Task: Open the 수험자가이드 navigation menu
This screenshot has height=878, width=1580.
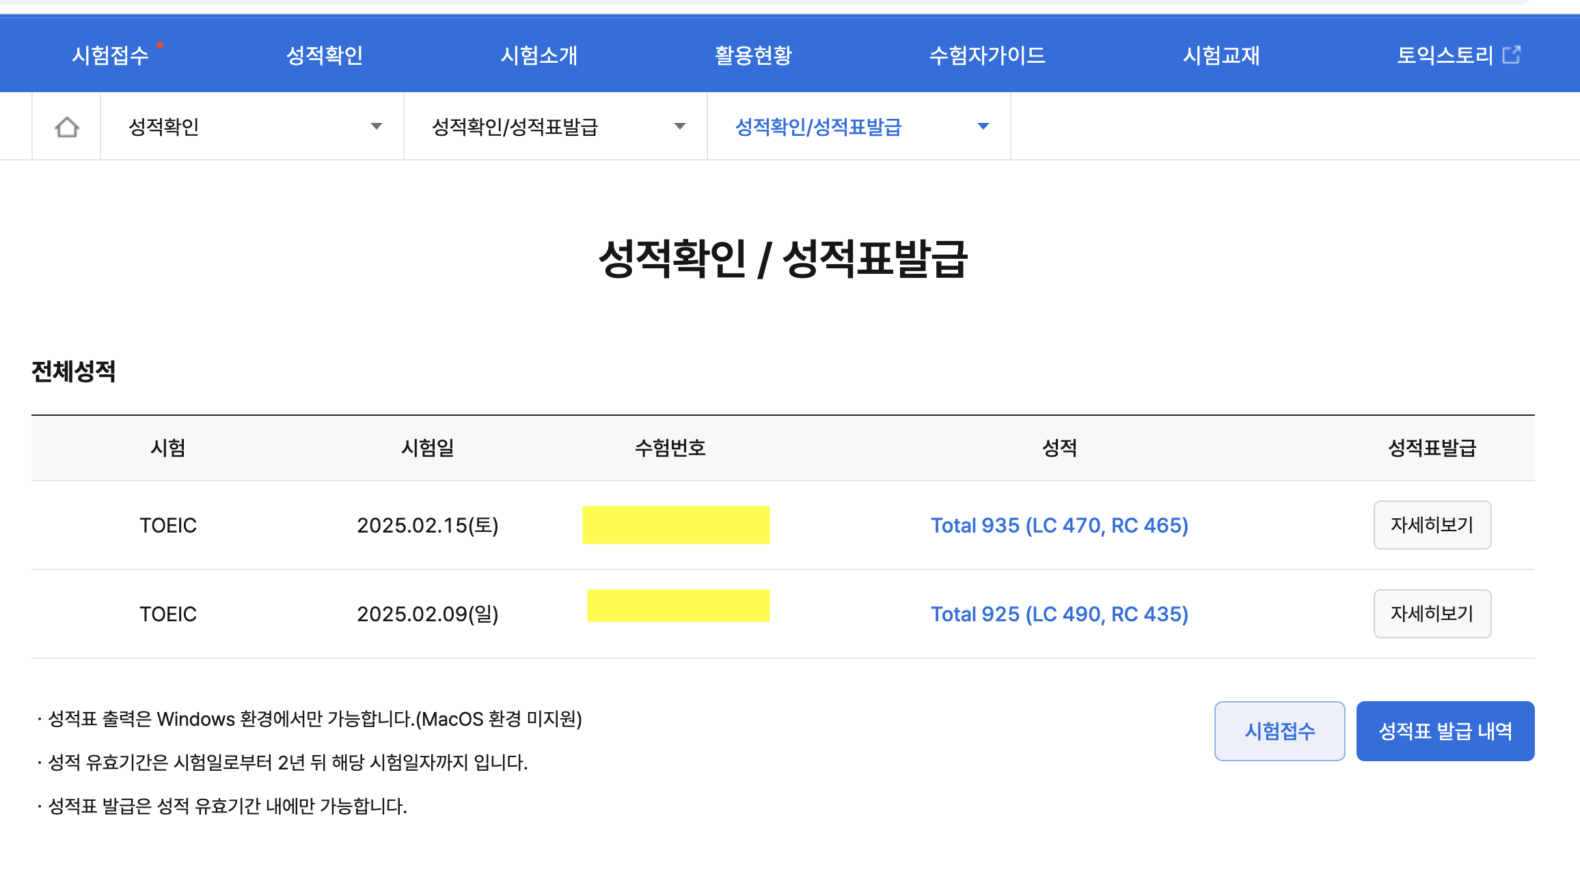Action: (x=987, y=55)
